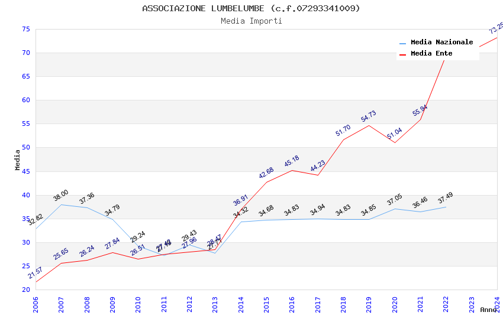The height and width of the screenshot is (325, 503).
Task: Click the data label 25.65
Action: [x=61, y=254]
